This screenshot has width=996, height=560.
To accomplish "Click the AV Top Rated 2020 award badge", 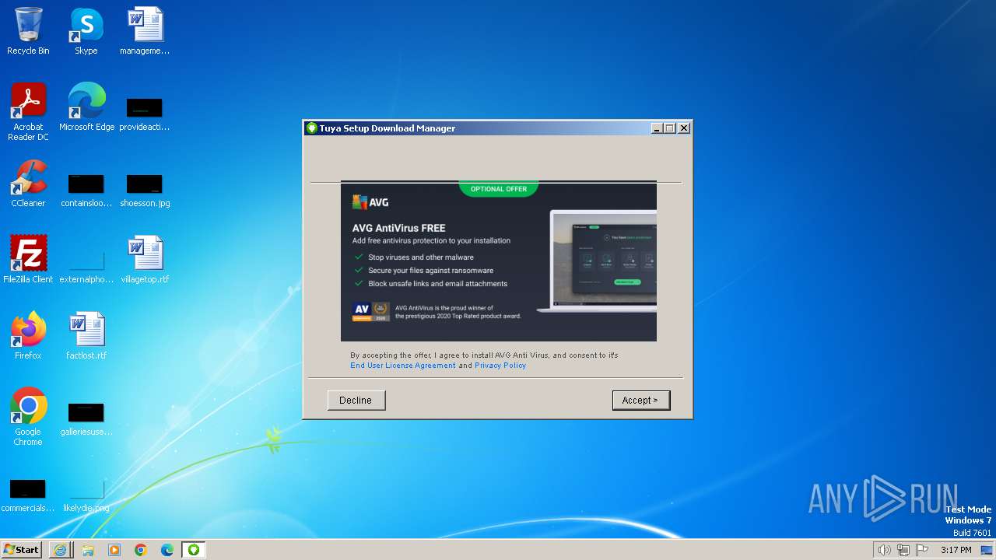I will (370, 312).
